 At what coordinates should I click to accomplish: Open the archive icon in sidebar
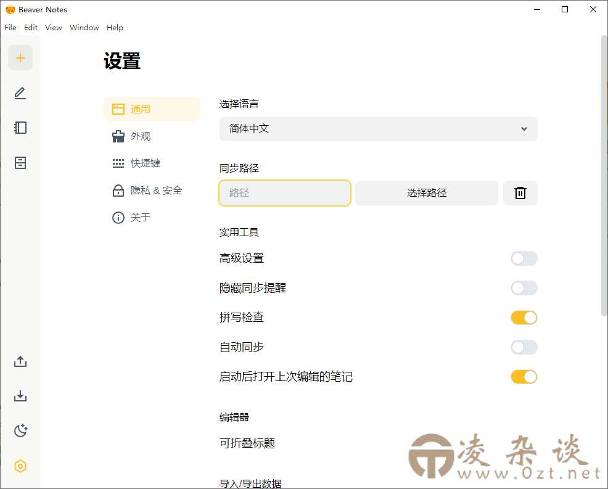pyautogui.click(x=20, y=162)
